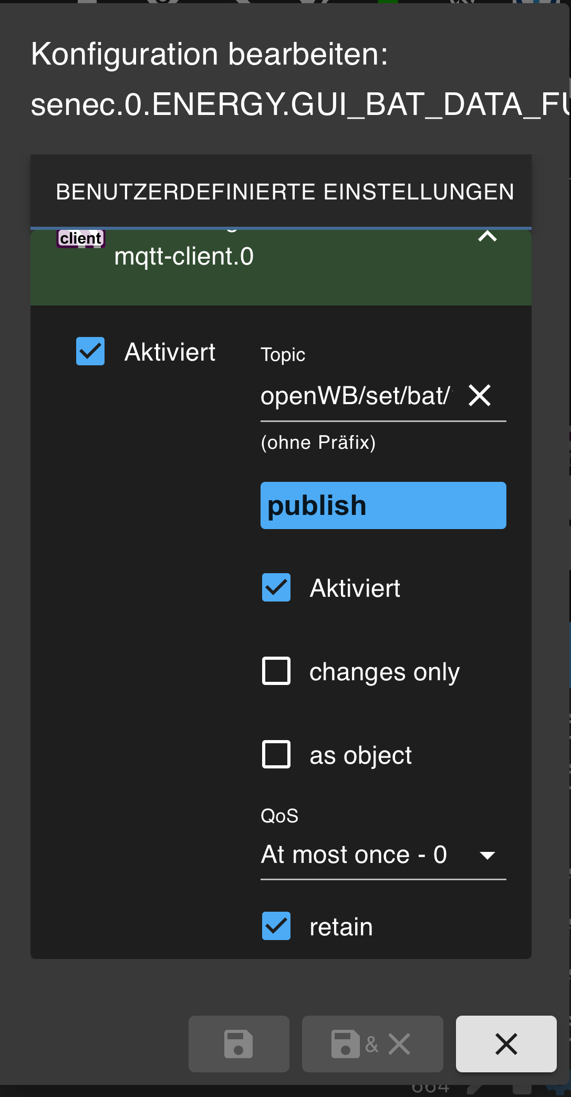The height and width of the screenshot is (1097, 571).
Task: Click the blue publish section header
Action: 383,505
